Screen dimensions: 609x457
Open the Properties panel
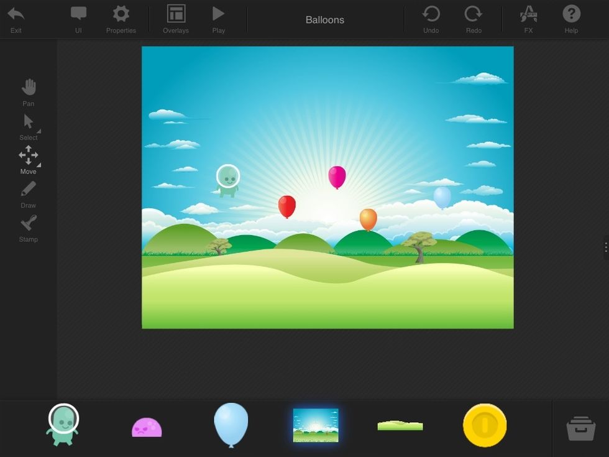coord(121,14)
